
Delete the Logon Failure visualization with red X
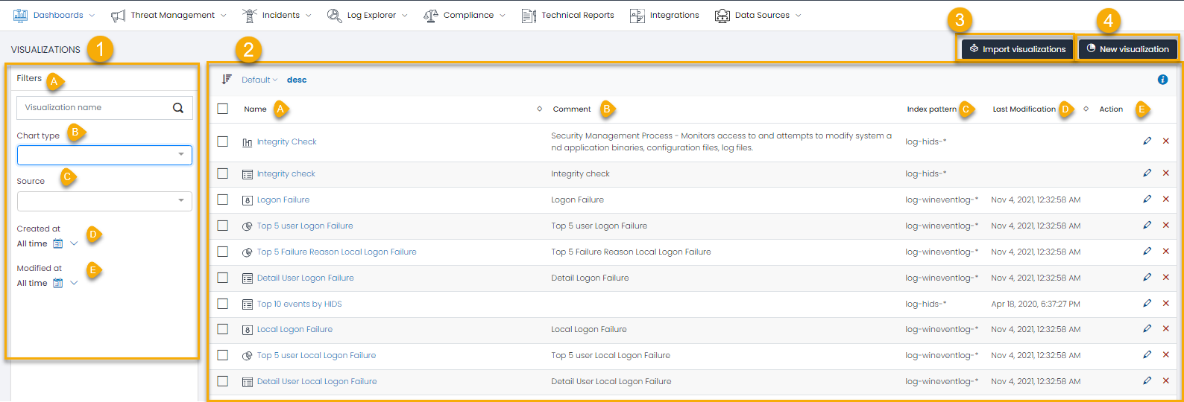click(1166, 199)
